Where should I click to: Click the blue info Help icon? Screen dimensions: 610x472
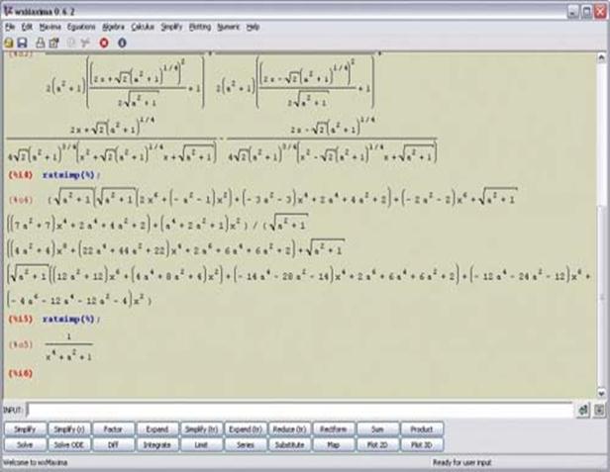(x=122, y=43)
